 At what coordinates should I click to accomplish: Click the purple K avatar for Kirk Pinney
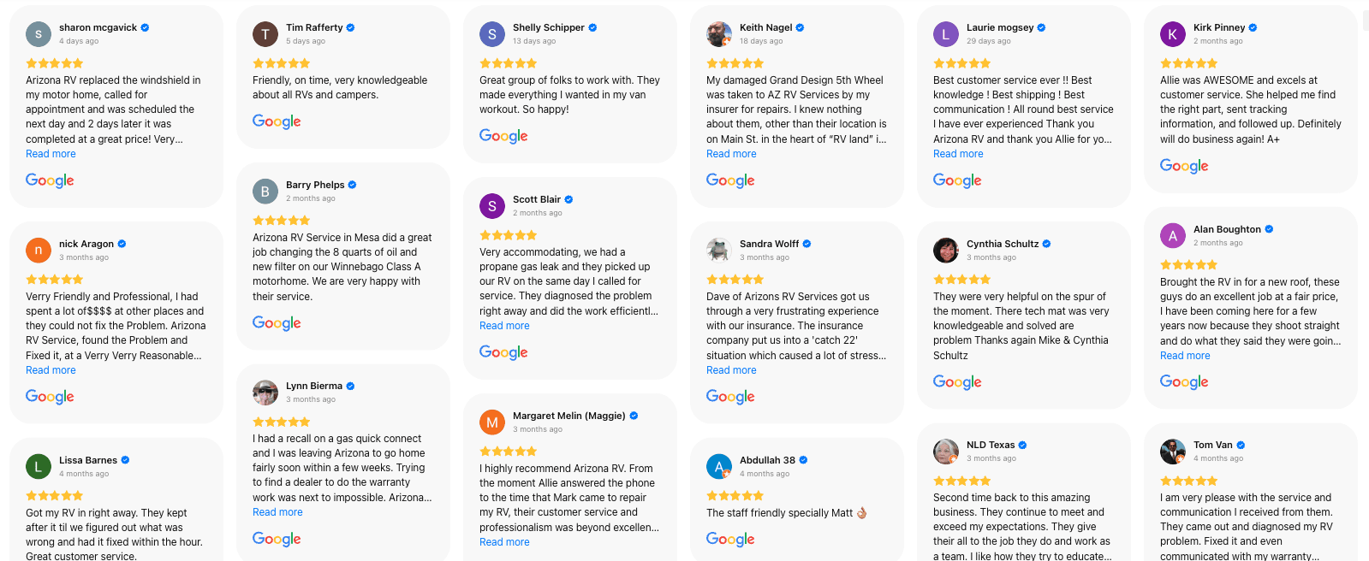click(x=1172, y=34)
